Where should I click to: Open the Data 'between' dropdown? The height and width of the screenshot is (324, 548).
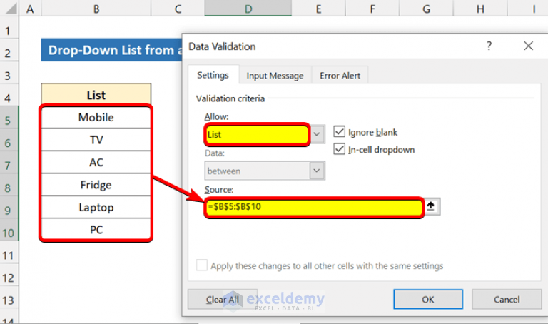317,171
